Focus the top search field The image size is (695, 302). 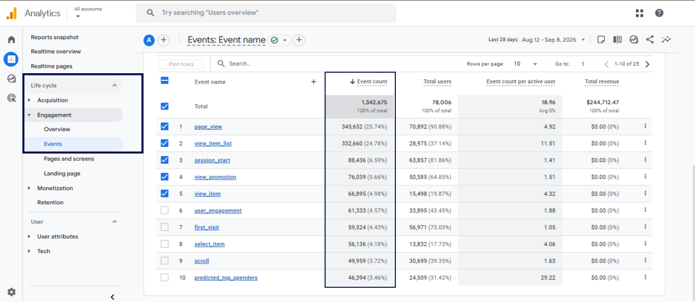pos(266,13)
